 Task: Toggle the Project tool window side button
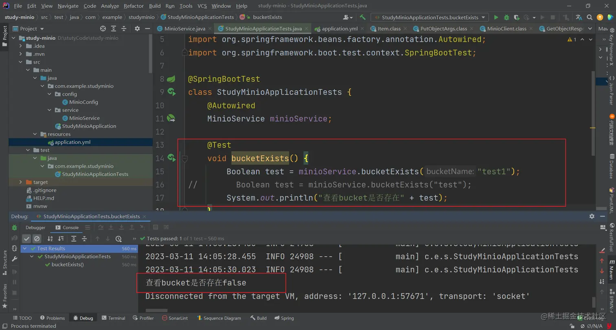coord(5,37)
